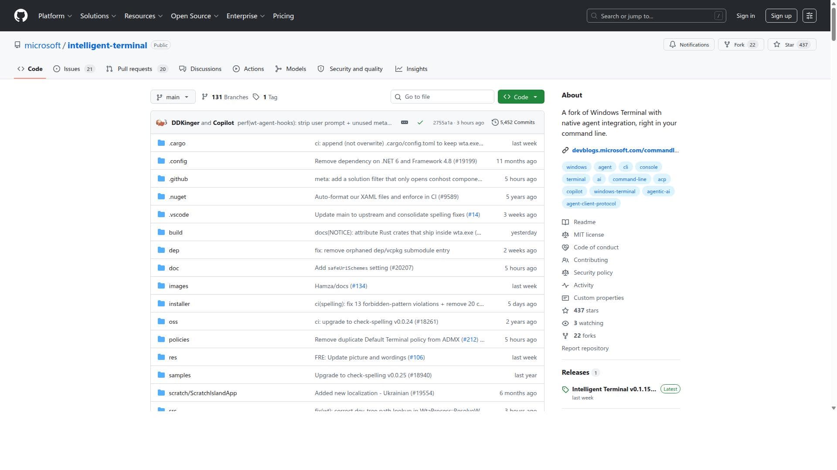Click the Go to file input
Viewport: 837px width, 470px height.
click(x=442, y=97)
